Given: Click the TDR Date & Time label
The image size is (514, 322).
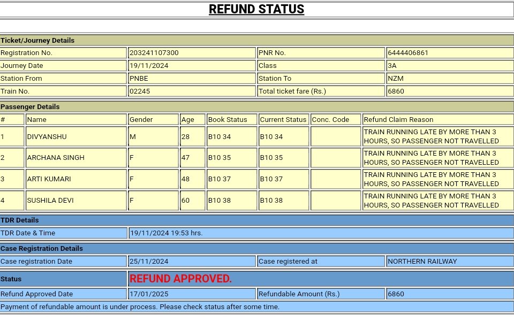Looking at the screenshot, I should click(x=28, y=233).
